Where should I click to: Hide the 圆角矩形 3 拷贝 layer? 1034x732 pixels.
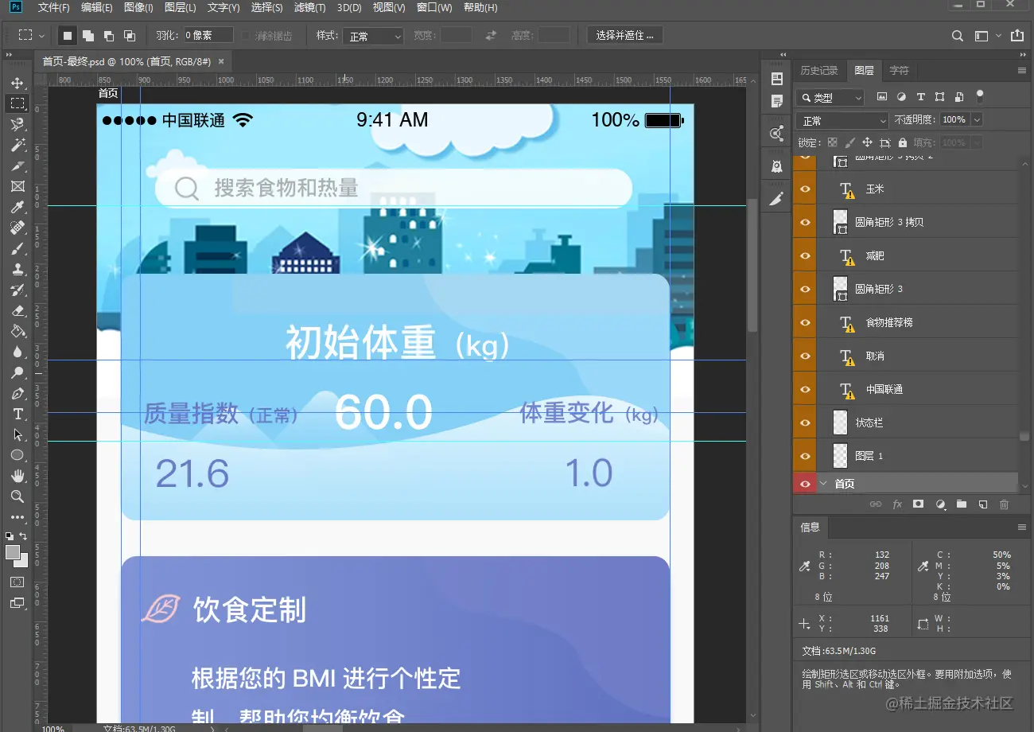(x=805, y=223)
